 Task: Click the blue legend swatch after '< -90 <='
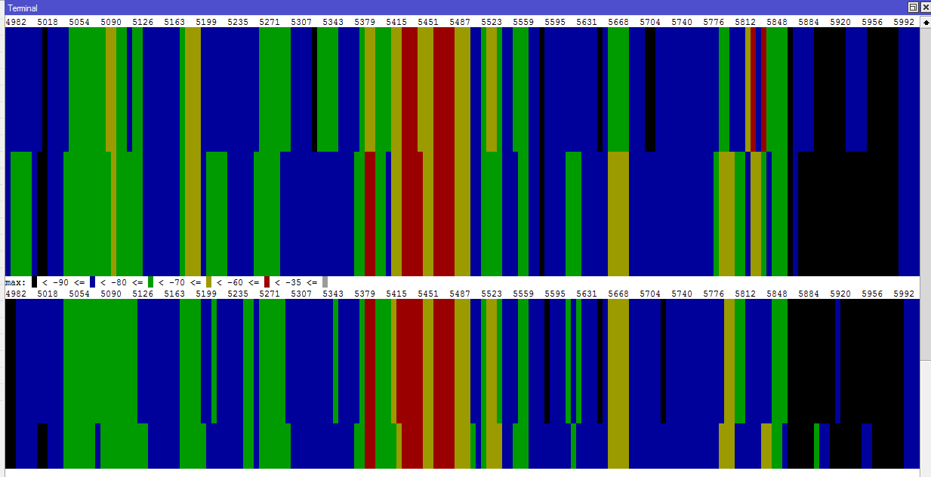(x=92, y=282)
